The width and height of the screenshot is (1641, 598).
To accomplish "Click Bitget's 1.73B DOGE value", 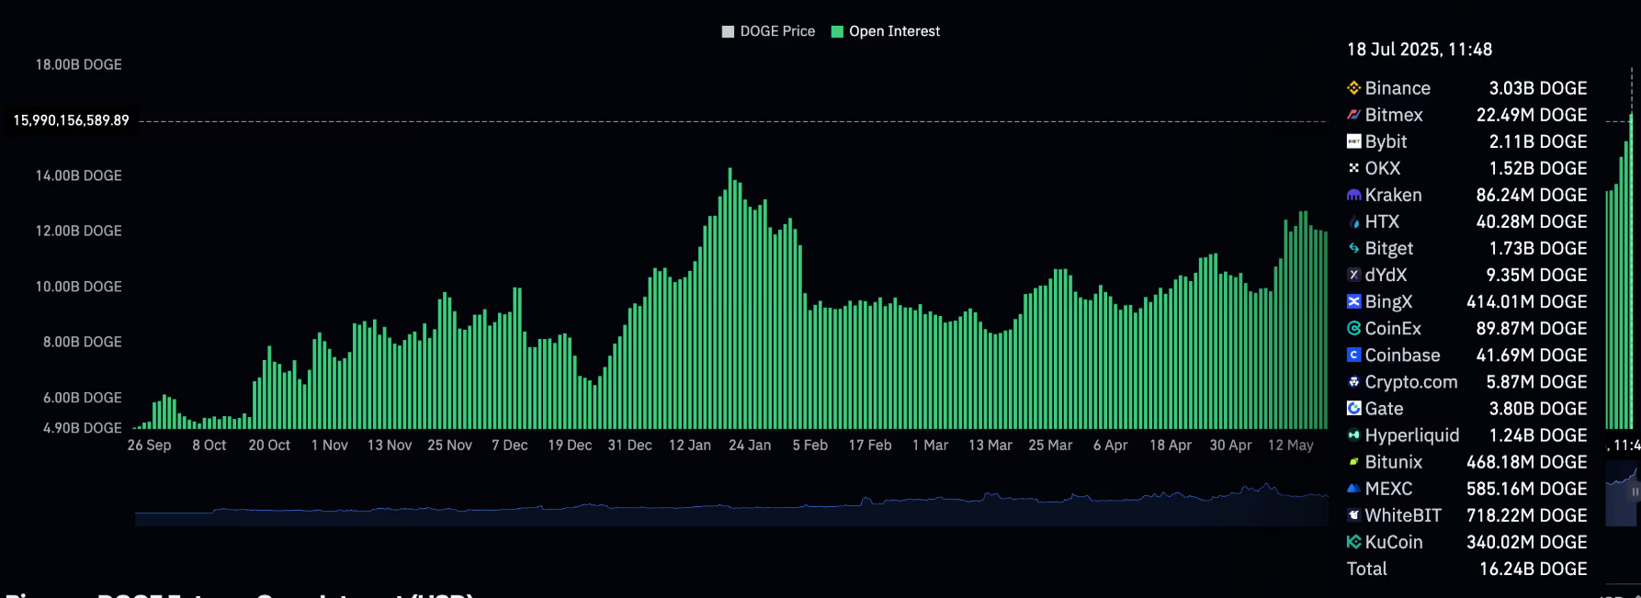I will click(1538, 248).
